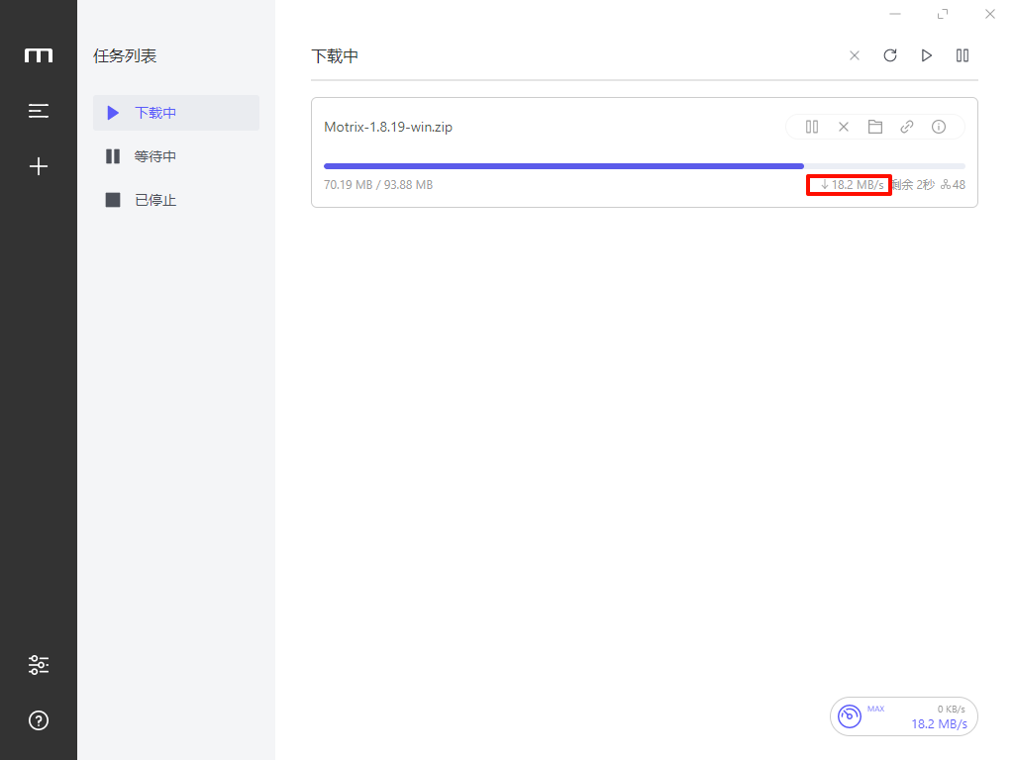Maximize the Motrix window
1014x760 pixels.
[943, 14]
